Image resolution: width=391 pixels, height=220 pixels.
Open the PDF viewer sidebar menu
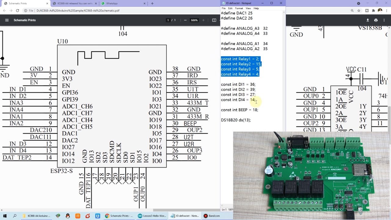pos(7,20)
